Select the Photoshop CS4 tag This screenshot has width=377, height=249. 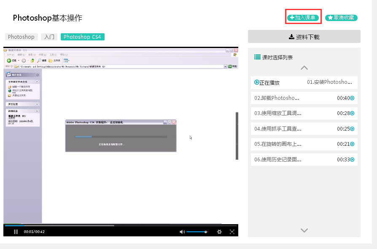coord(82,37)
